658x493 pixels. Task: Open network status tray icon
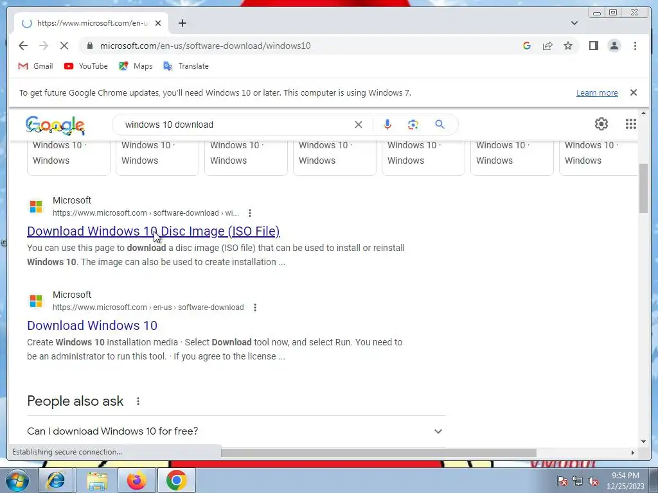coord(578,481)
